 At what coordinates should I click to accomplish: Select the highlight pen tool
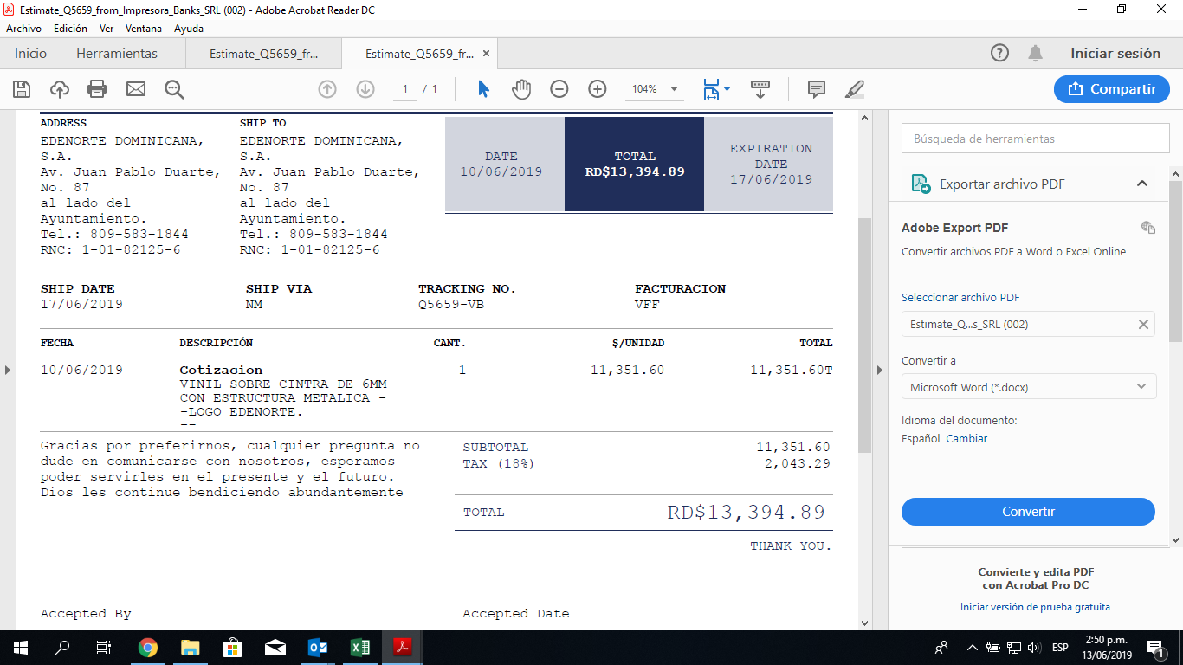[x=855, y=89]
